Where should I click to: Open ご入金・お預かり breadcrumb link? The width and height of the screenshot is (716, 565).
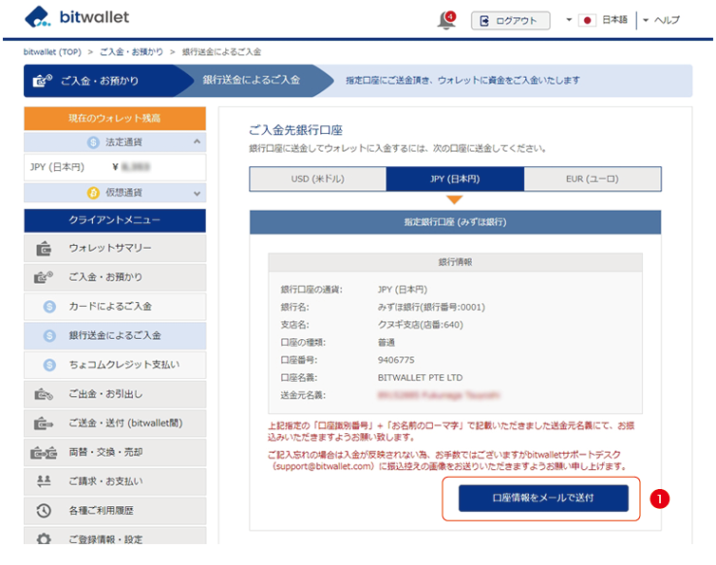tap(131, 51)
